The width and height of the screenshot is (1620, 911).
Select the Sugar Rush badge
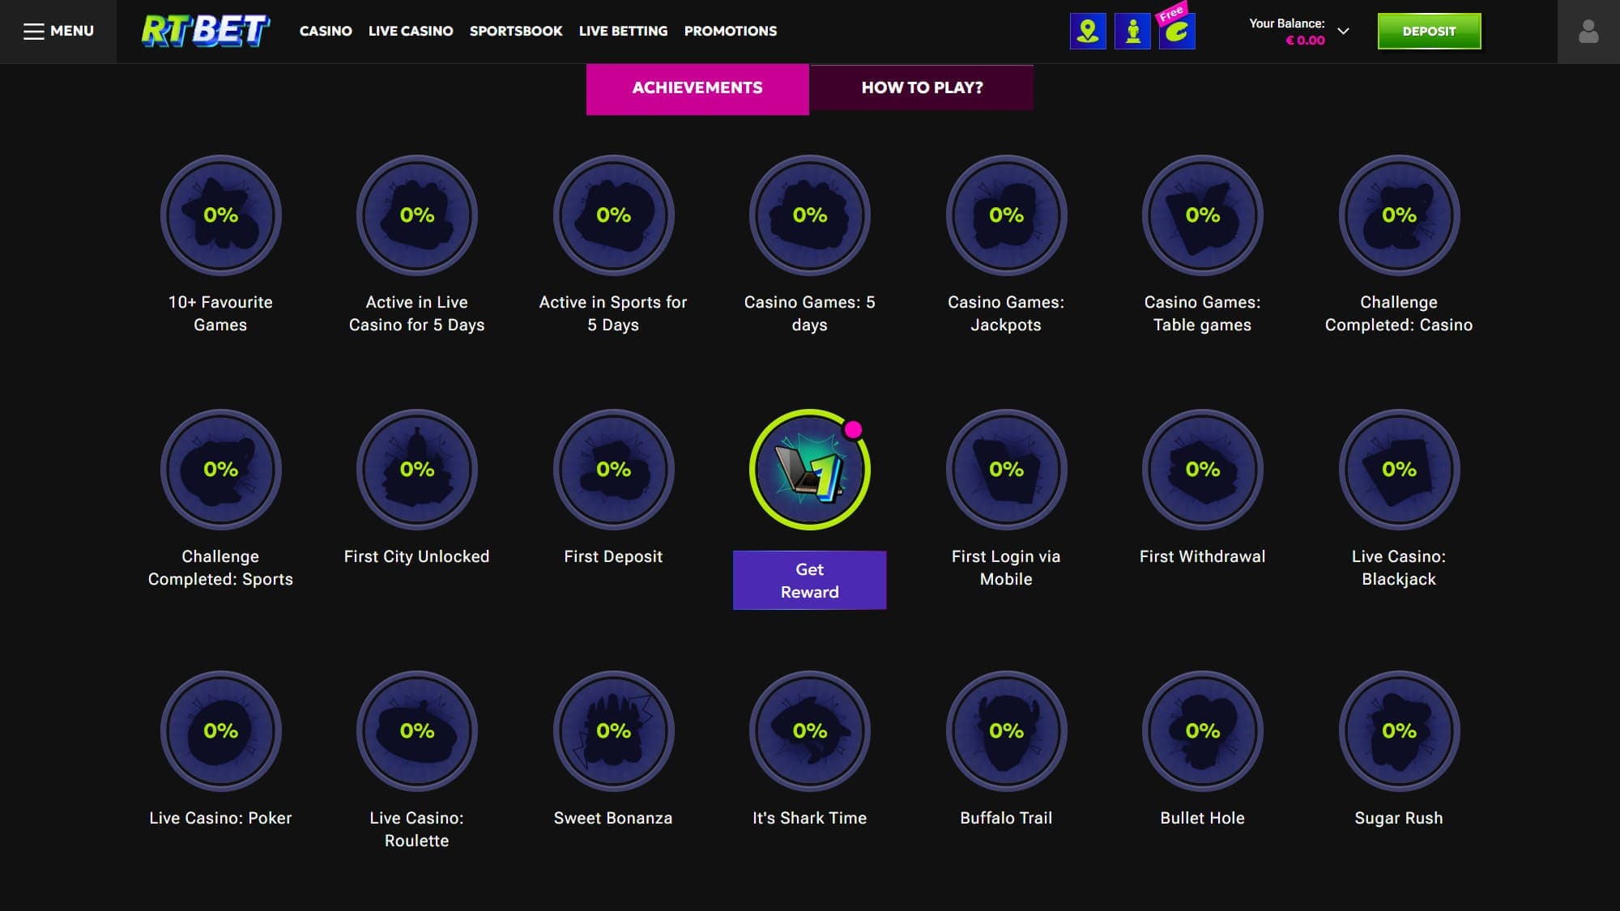pos(1399,731)
